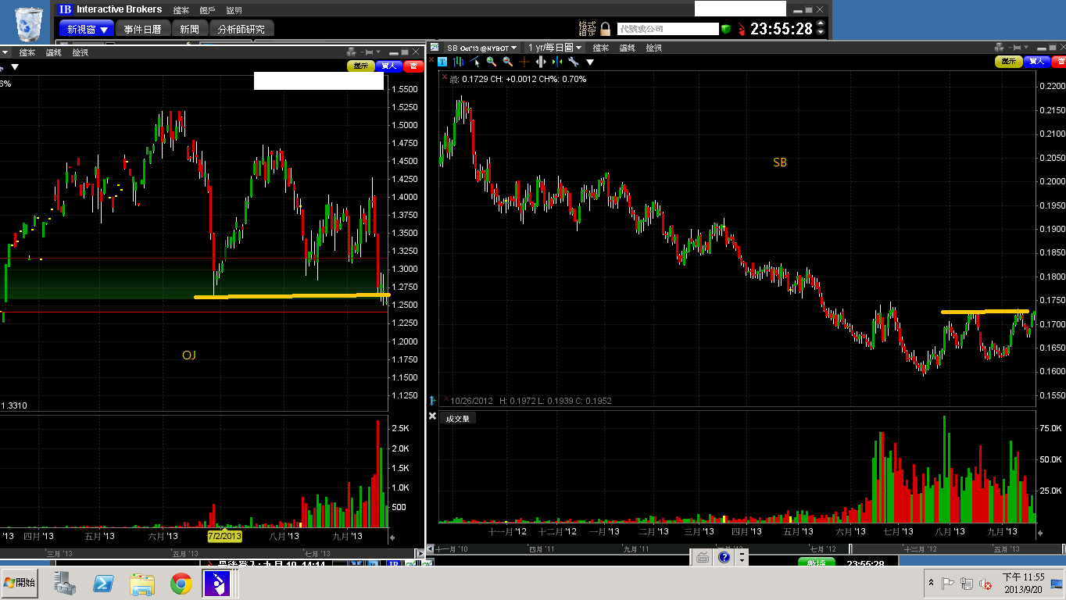Click 買入 buy button in OJ chart
Image resolution: width=1066 pixels, height=600 pixels.
[388, 66]
